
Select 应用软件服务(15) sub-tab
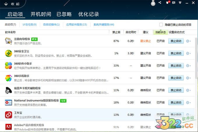pos(77,25)
